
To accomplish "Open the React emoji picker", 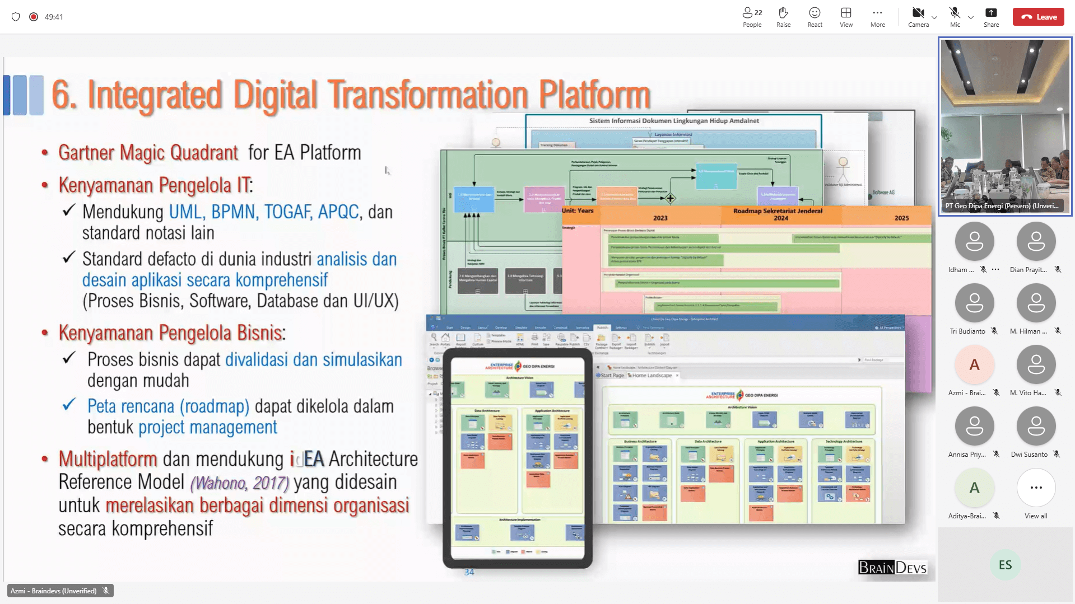I will (x=815, y=17).
